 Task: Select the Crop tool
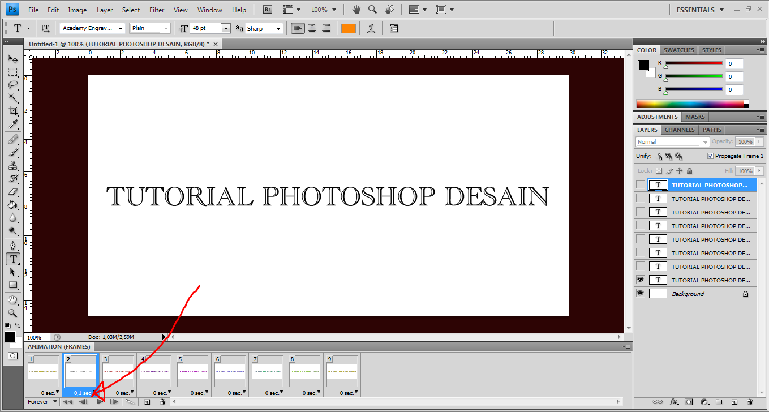point(12,111)
